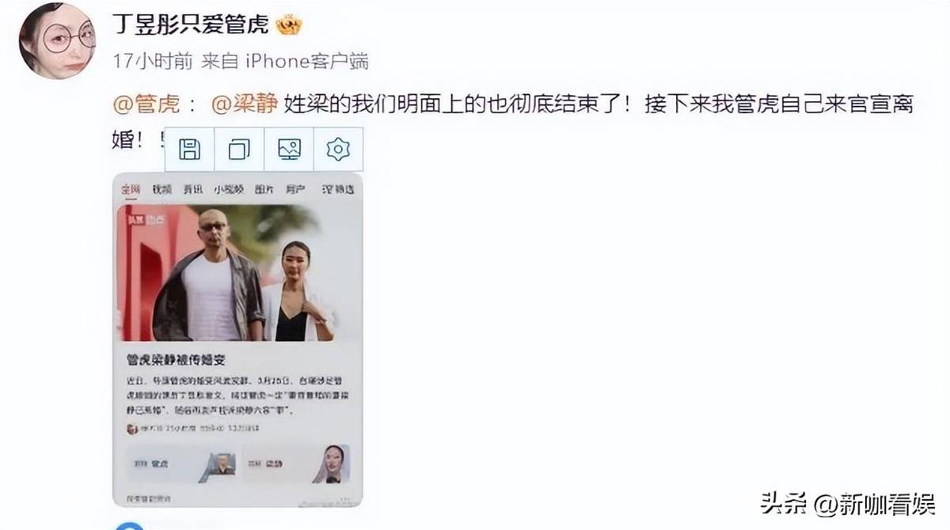Open the 梁静 related profile card
The width and height of the screenshot is (950, 530).
[x=296, y=463]
